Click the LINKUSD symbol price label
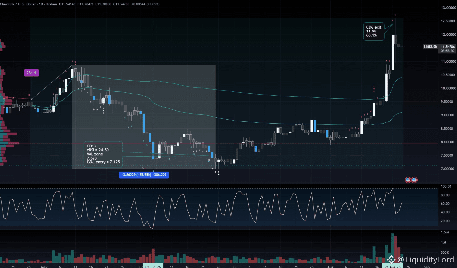The height and width of the screenshot is (268, 457). coord(430,47)
